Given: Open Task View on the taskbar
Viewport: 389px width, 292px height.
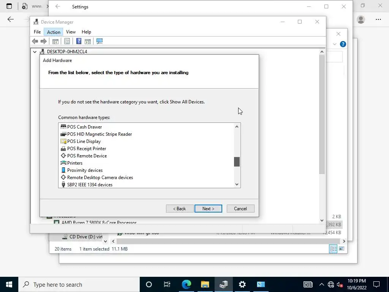Looking at the screenshot, I should coord(167,284).
